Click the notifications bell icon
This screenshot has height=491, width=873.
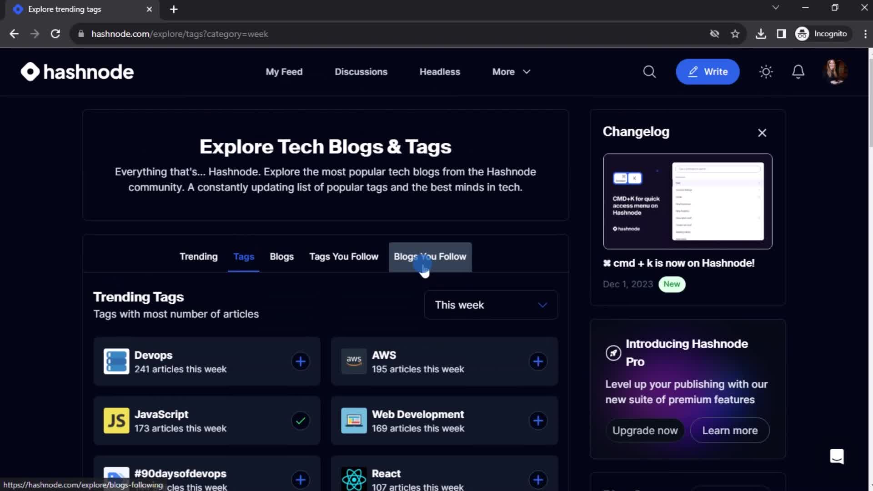coord(798,71)
